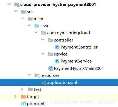This screenshot has width=118, height=107.
Task: Click the PaymentHystrixMain8001 runnable class icon
Action: pos(51,68)
